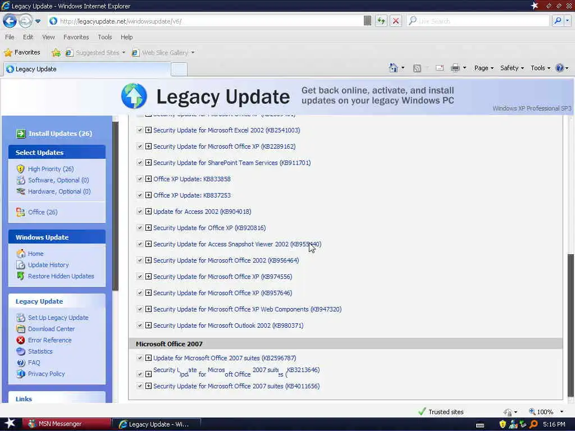
Task: Click the IE Help question-mark icon
Action: 559,68
